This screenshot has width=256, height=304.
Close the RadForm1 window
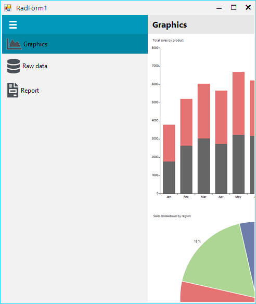point(248,8)
